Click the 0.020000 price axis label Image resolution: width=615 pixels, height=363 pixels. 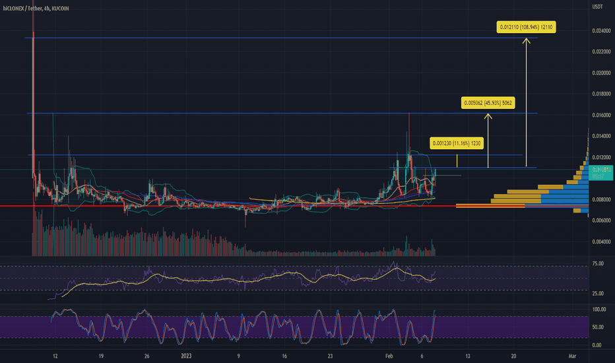(x=601, y=73)
